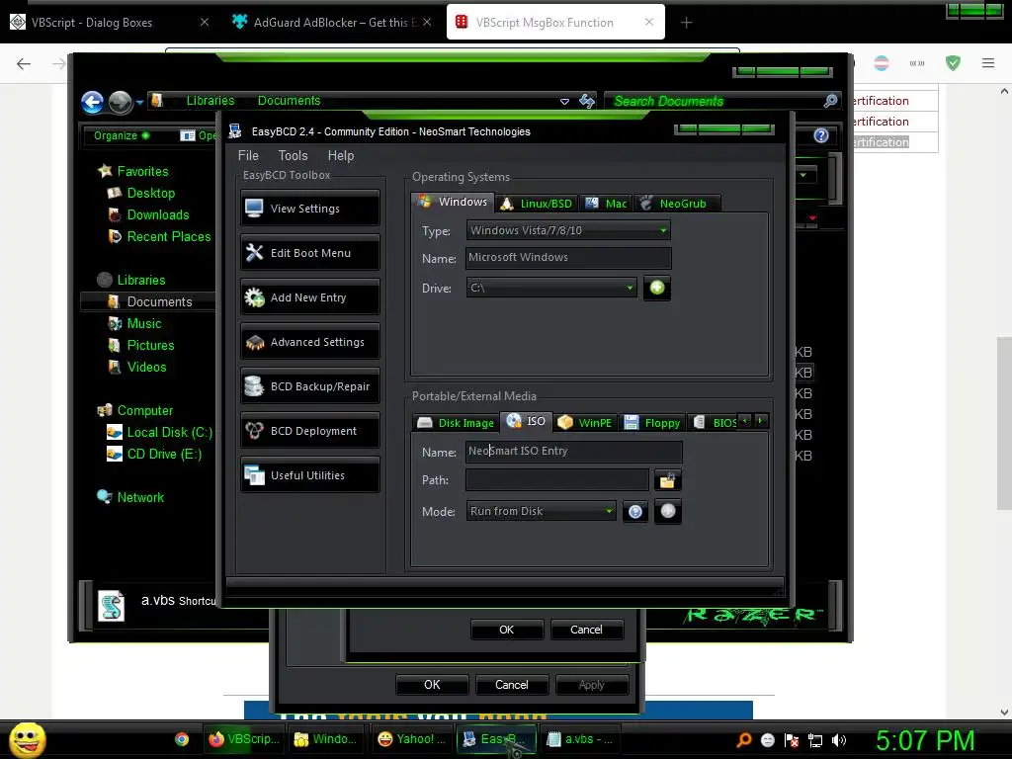Switch to the Floppy tab
Viewport: 1012px width, 759px height.
652,423
